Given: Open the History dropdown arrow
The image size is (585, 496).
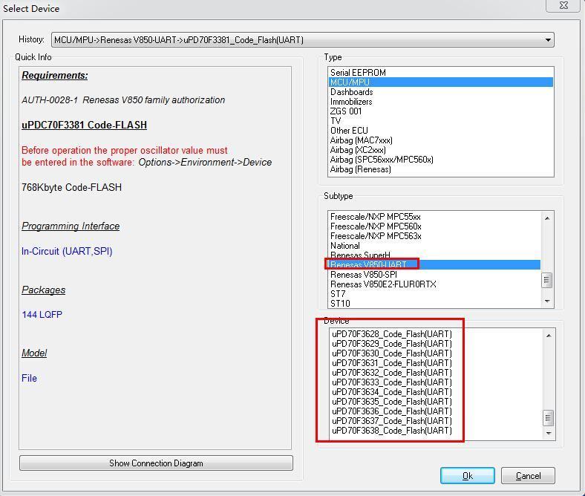Looking at the screenshot, I should point(548,40).
